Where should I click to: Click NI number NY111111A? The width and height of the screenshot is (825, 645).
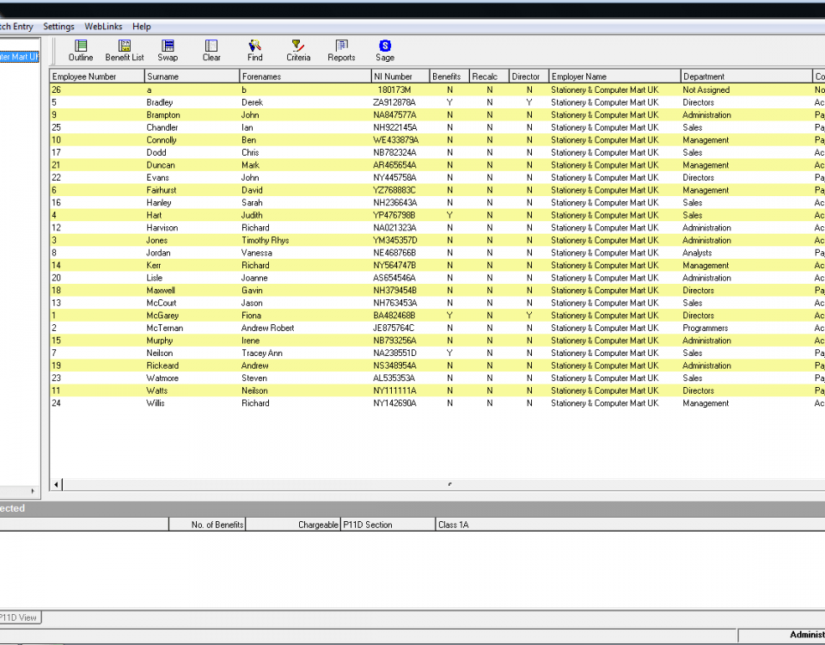pyautogui.click(x=394, y=390)
